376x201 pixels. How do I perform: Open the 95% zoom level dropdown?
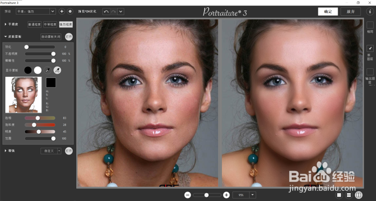(253, 195)
